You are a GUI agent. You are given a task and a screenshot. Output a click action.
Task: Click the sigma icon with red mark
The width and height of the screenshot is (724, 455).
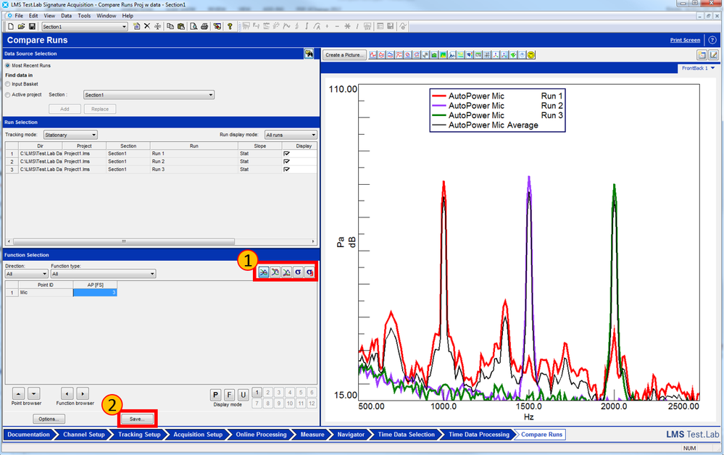pyautogui.click(x=309, y=272)
